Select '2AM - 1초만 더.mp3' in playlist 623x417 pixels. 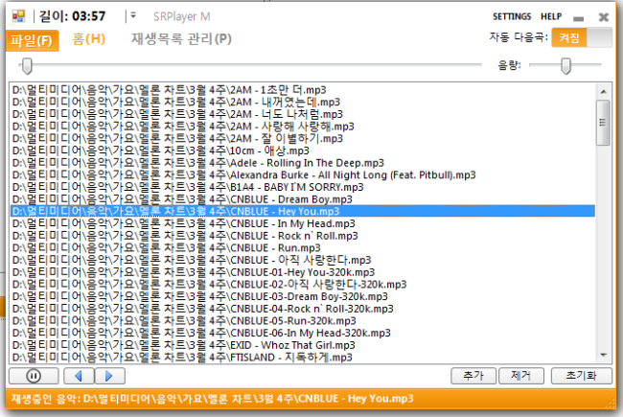(302, 90)
